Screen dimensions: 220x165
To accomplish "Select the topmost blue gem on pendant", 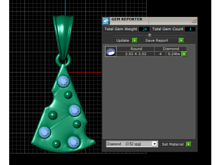I will [63, 81].
